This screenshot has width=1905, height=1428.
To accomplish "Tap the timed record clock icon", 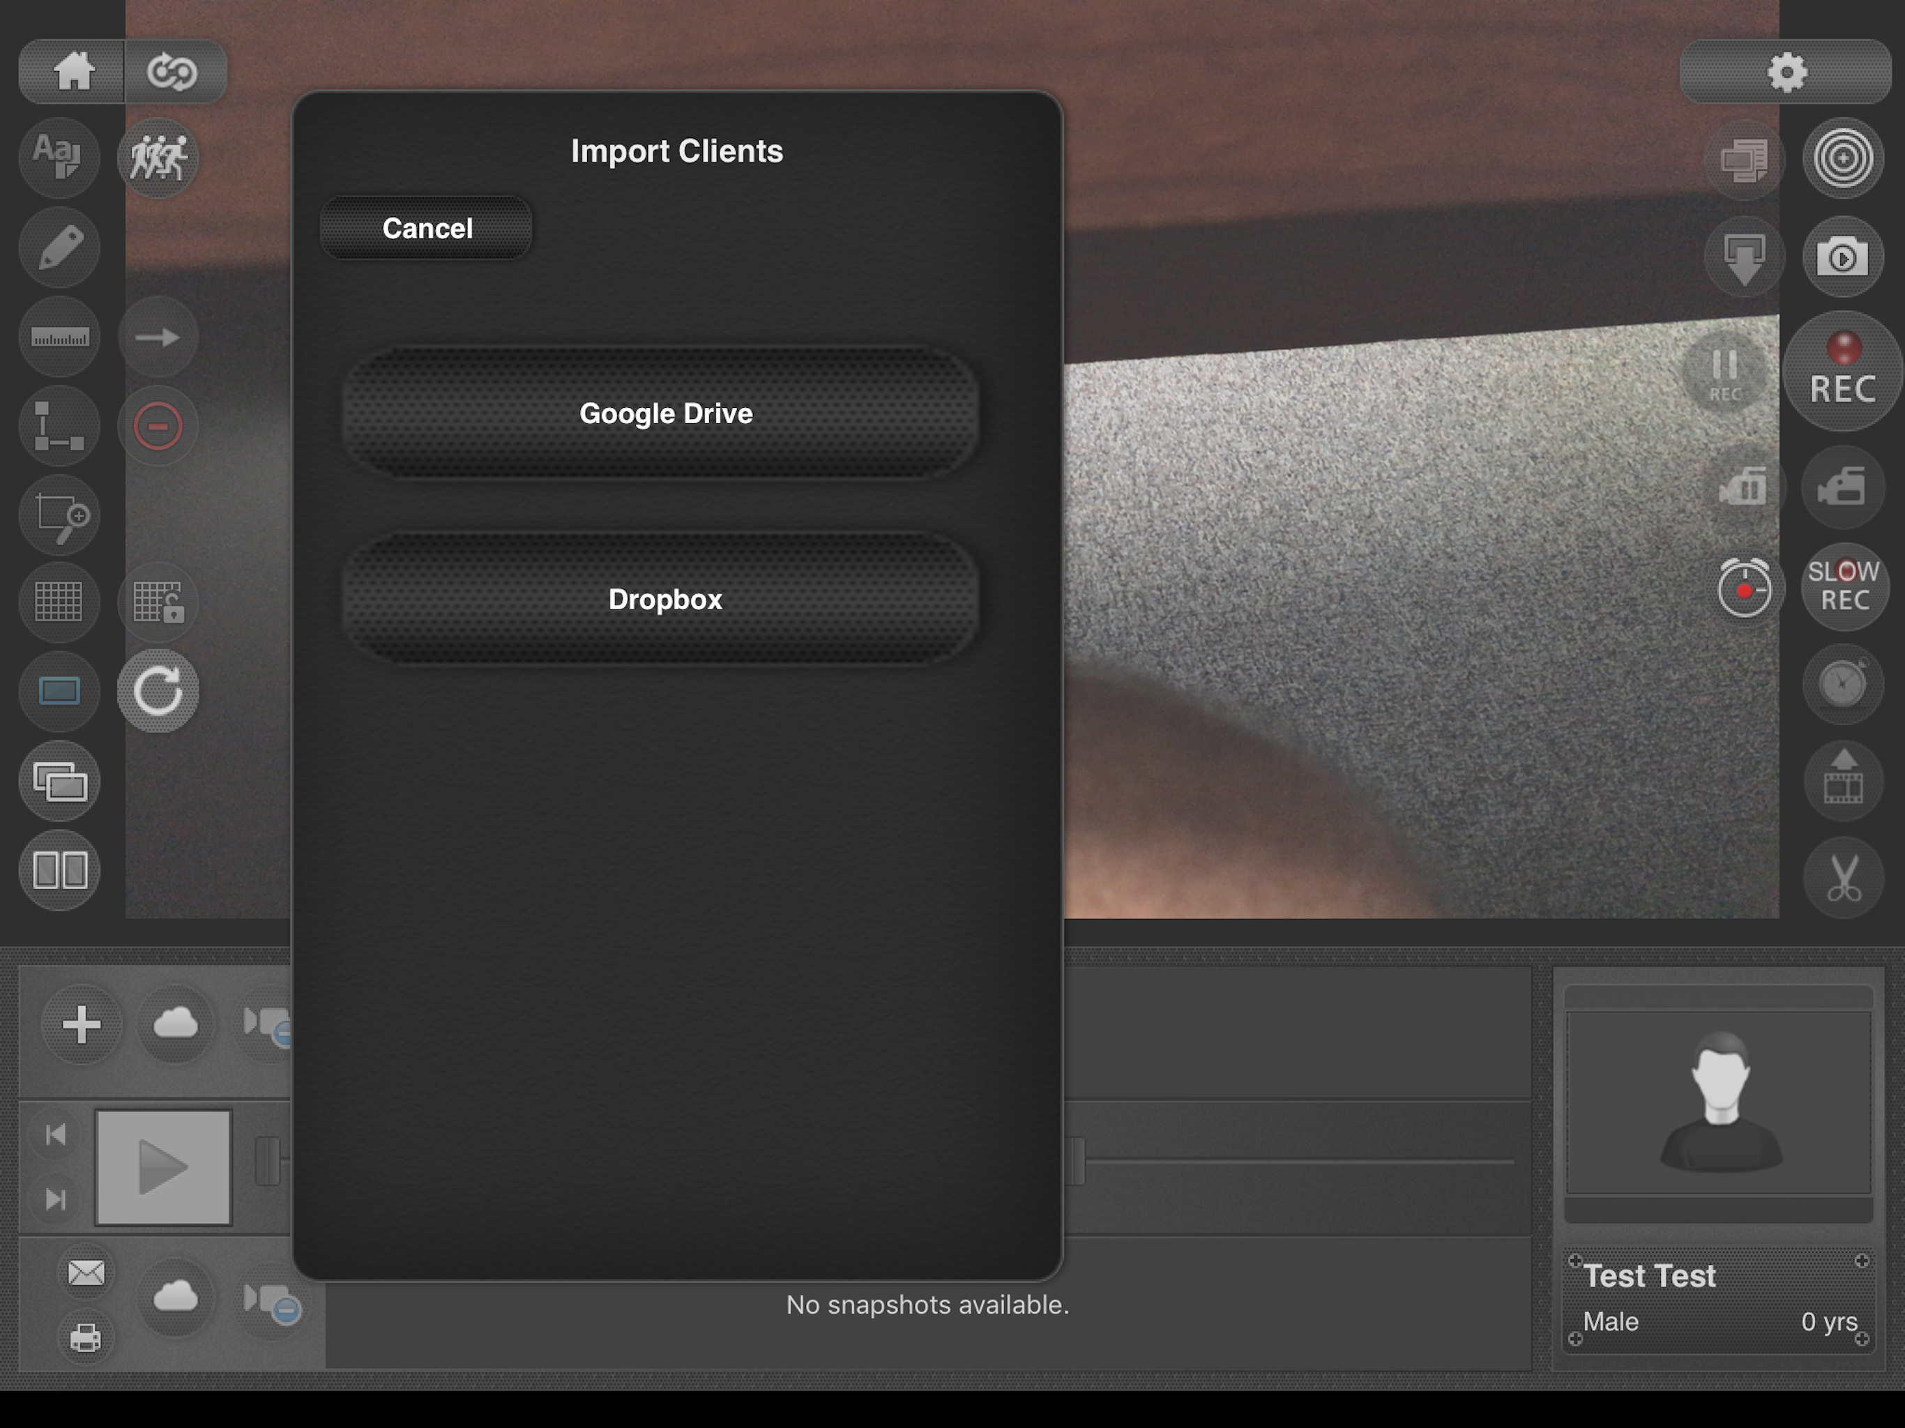I will coord(1745,588).
